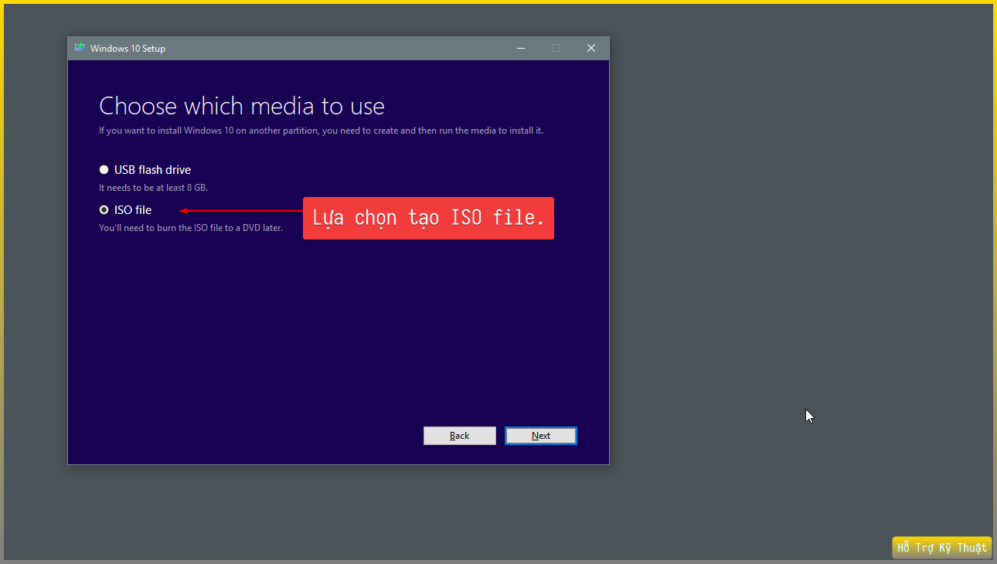997x564 pixels.
Task: Select the ISO file radio button
Action: (x=104, y=210)
